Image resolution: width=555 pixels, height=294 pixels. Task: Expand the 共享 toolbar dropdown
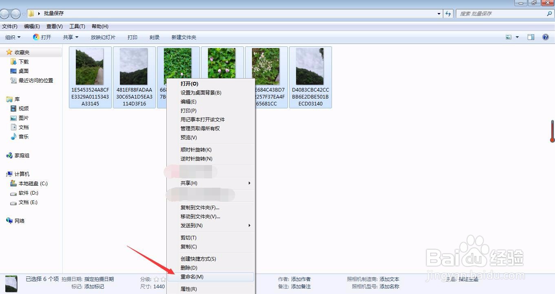click(x=71, y=37)
